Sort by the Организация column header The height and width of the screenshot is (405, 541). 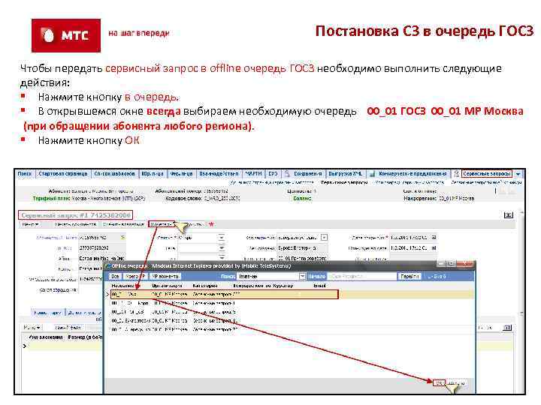[x=167, y=286]
